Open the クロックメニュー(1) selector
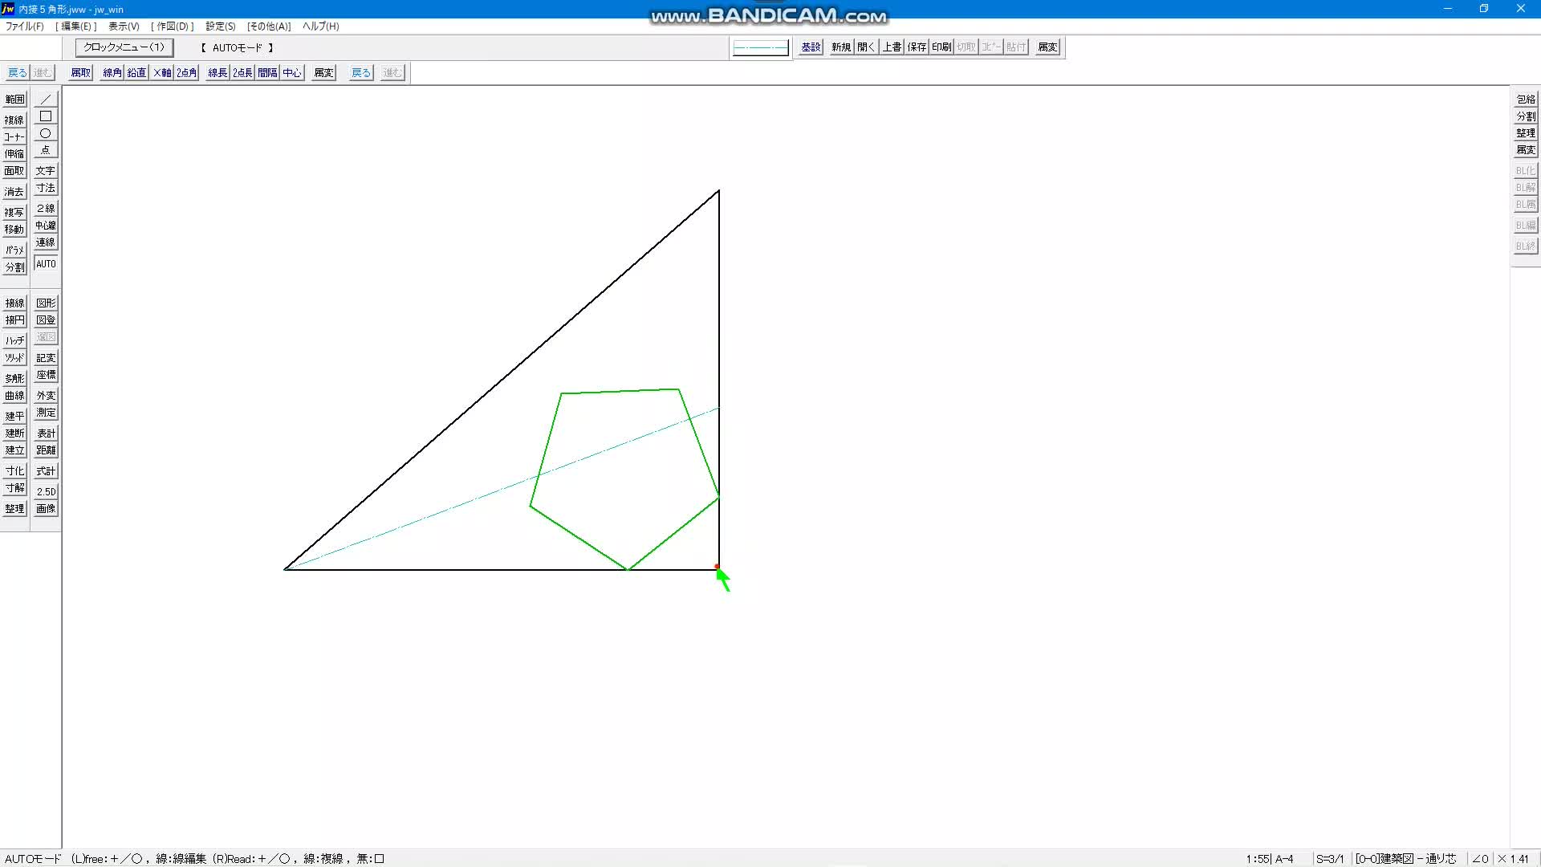This screenshot has height=867, width=1541. pyautogui.click(x=124, y=47)
